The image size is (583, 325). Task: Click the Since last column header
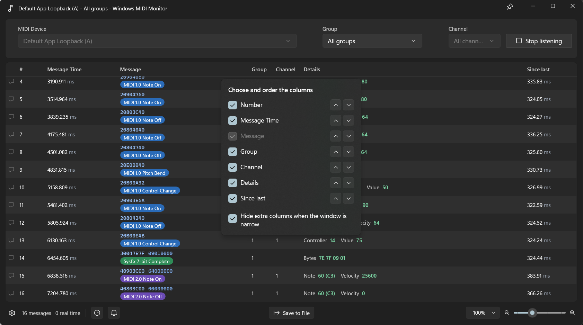pyautogui.click(x=538, y=70)
